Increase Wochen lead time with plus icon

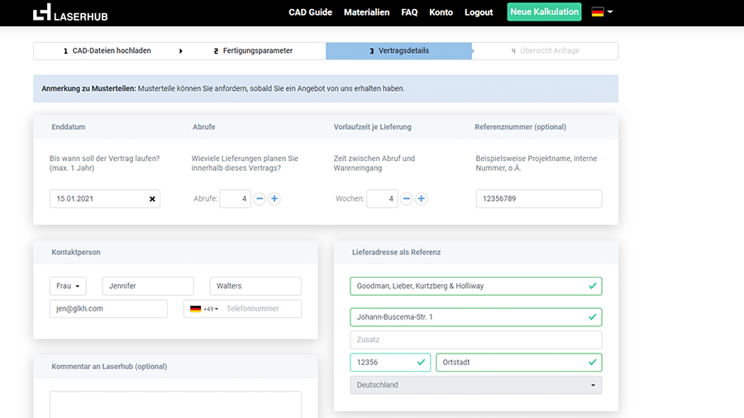(421, 198)
